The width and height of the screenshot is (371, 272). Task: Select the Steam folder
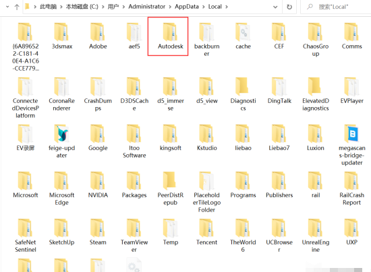point(98,232)
